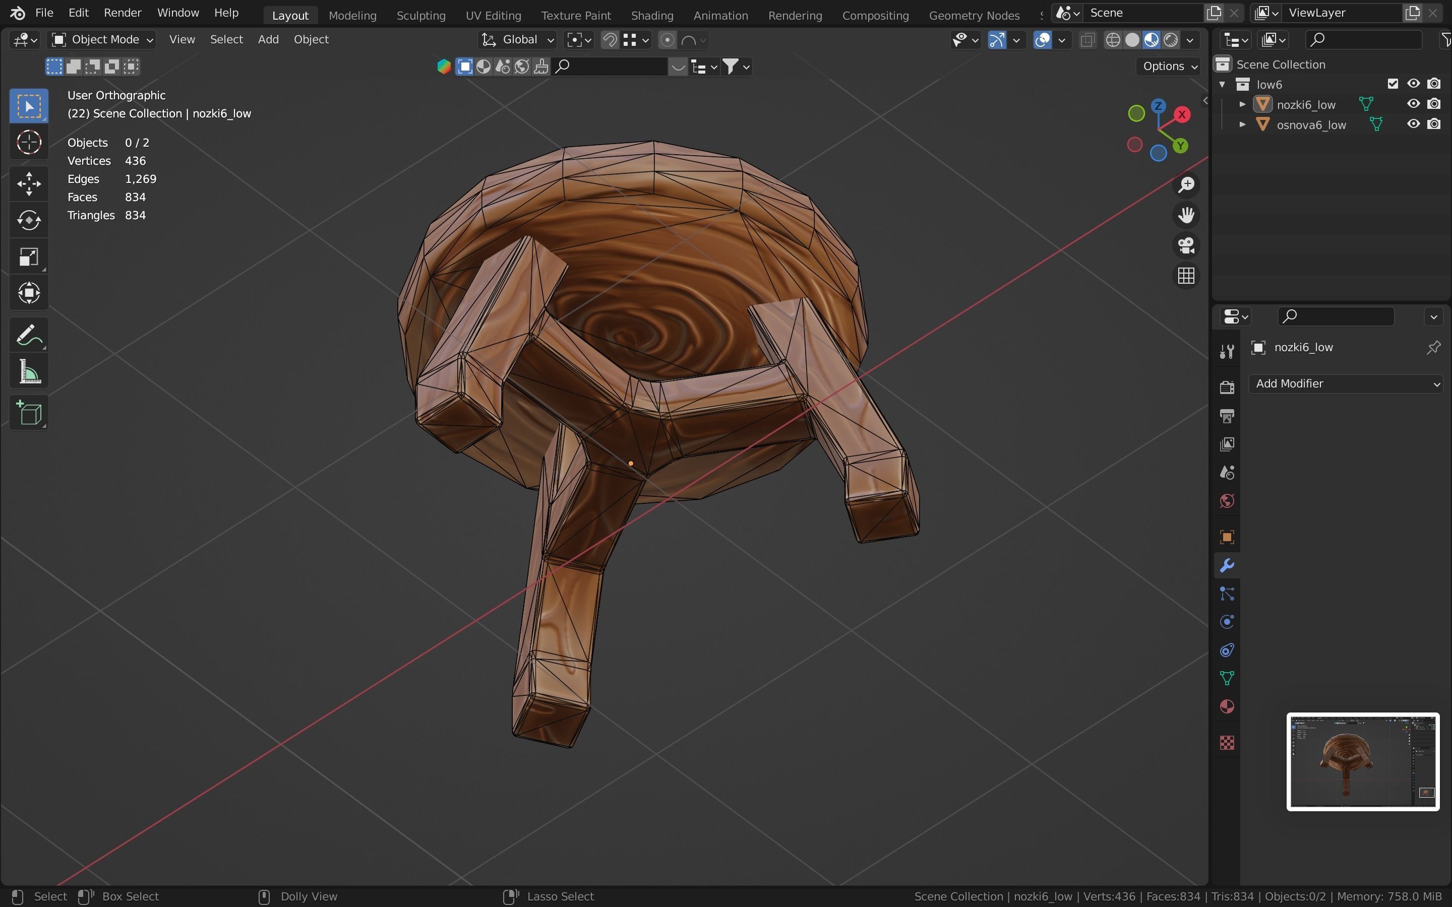Open the Material properties tab
This screenshot has width=1452, height=907.
tap(1227, 706)
